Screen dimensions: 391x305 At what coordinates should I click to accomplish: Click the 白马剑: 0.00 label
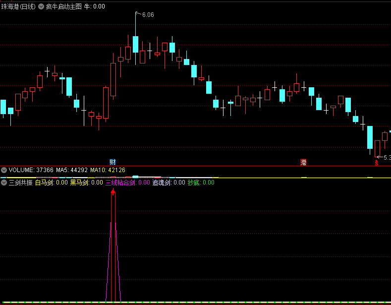click(52, 183)
